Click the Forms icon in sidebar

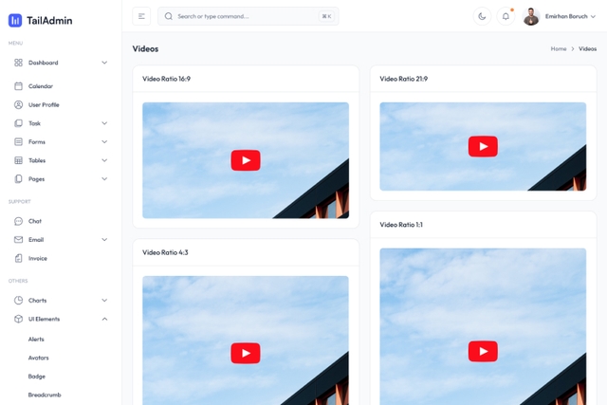18,141
